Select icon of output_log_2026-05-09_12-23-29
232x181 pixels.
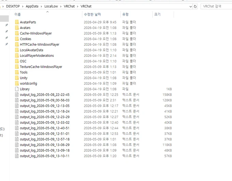(17, 117)
